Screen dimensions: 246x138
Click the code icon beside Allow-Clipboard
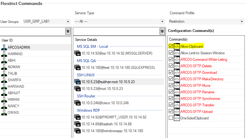click(177, 47)
